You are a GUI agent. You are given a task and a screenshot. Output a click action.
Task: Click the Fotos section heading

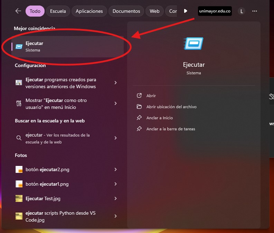[x=21, y=155]
